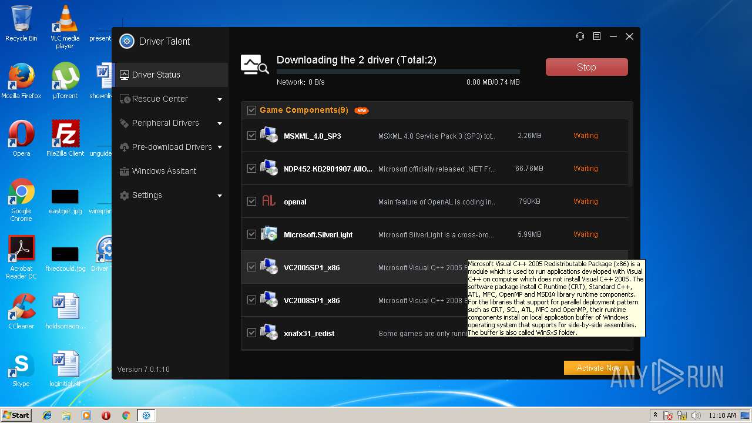Expand the Rescue Center arrow

[220, 99]
